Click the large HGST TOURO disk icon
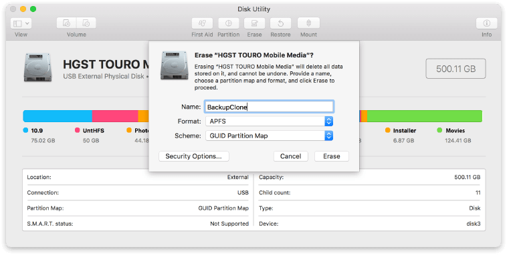The width and height of the screenshot is (507, 255). coord(37,67)
